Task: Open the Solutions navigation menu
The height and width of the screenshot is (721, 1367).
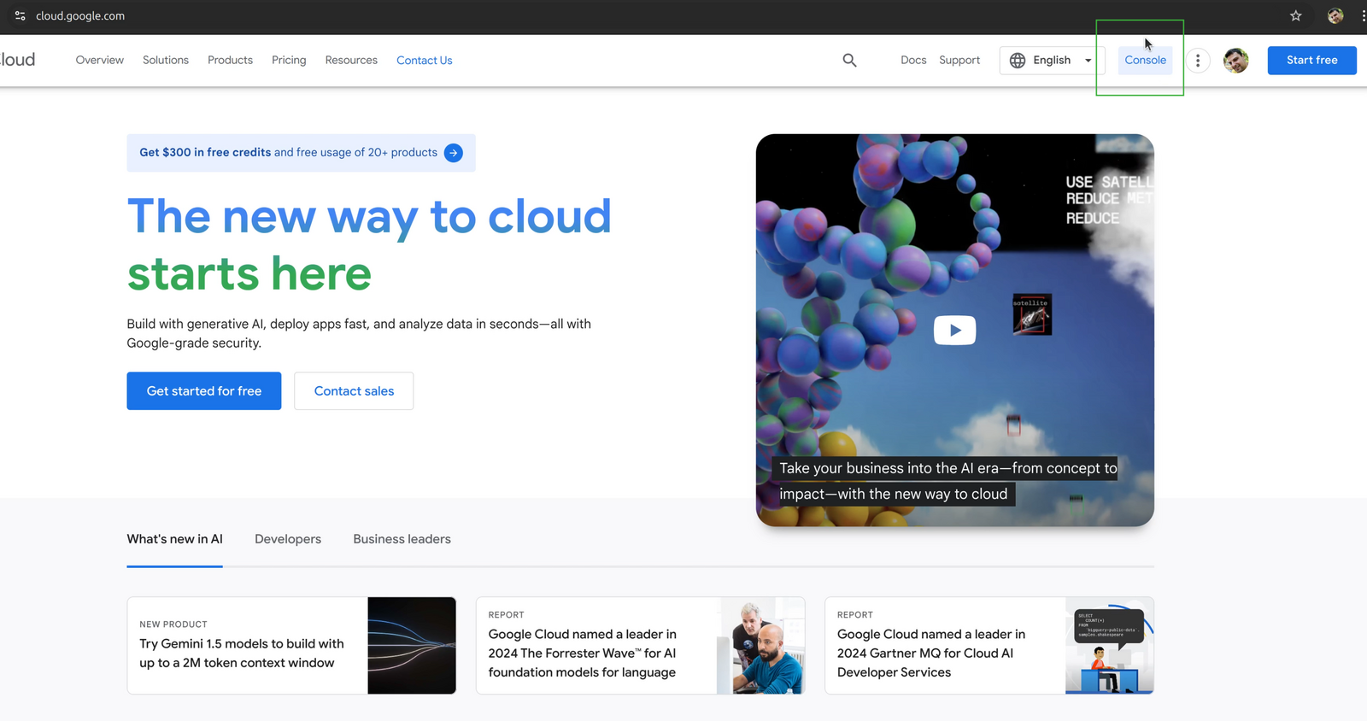Action: click(x=166, y=61)
